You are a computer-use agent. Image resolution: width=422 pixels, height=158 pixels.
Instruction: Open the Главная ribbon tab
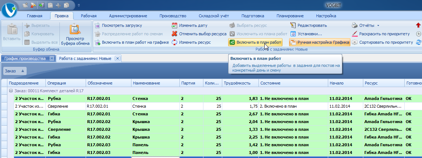35,16
